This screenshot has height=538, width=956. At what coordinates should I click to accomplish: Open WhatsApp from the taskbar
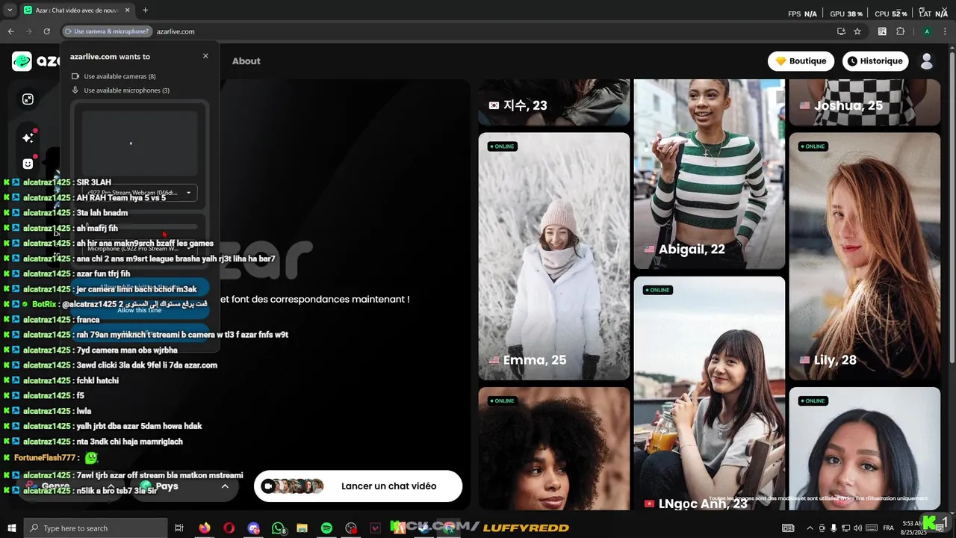pos(278,528)
